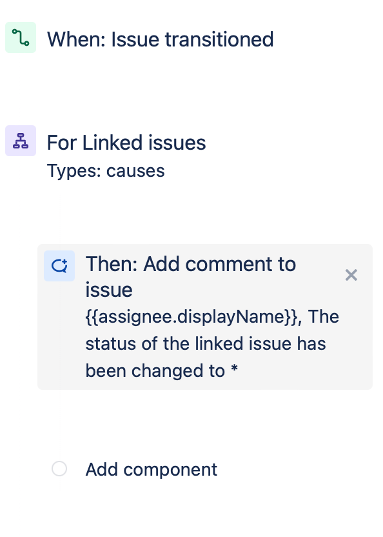Select the empty circle next to Add component
The height and width of the screenshot is (537, 383).
(59, 469)
